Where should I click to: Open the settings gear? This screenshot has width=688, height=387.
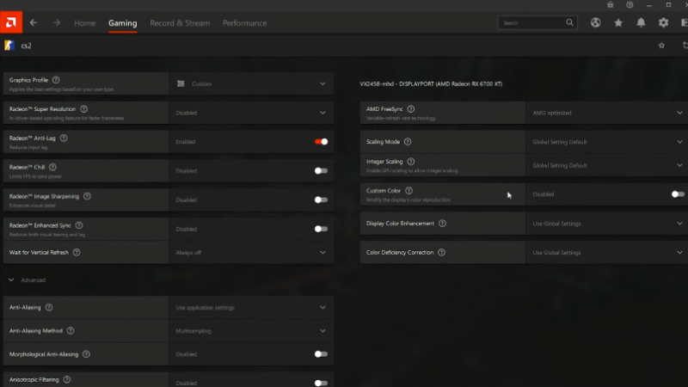[x=663, y=23]
